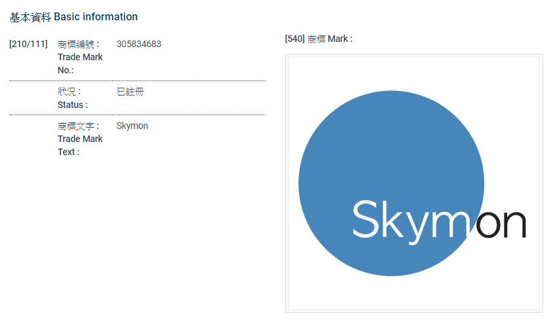Click the white 'Sky' letters in logo
This screenshot has width=553, height=320.
pos(387,221)
